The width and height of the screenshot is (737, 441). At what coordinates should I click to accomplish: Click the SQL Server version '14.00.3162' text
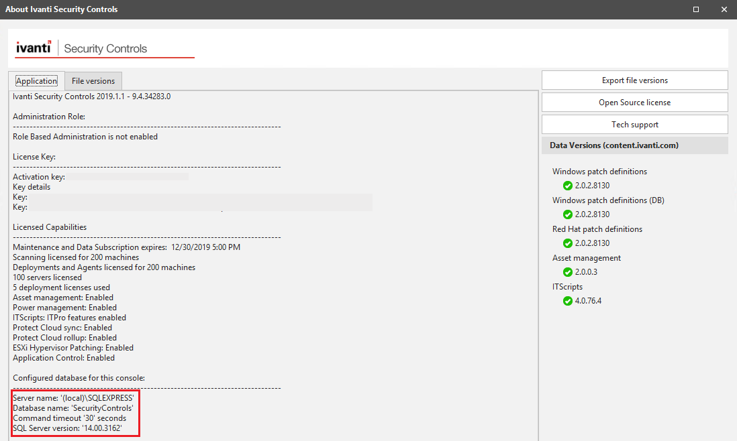point(77,428)
